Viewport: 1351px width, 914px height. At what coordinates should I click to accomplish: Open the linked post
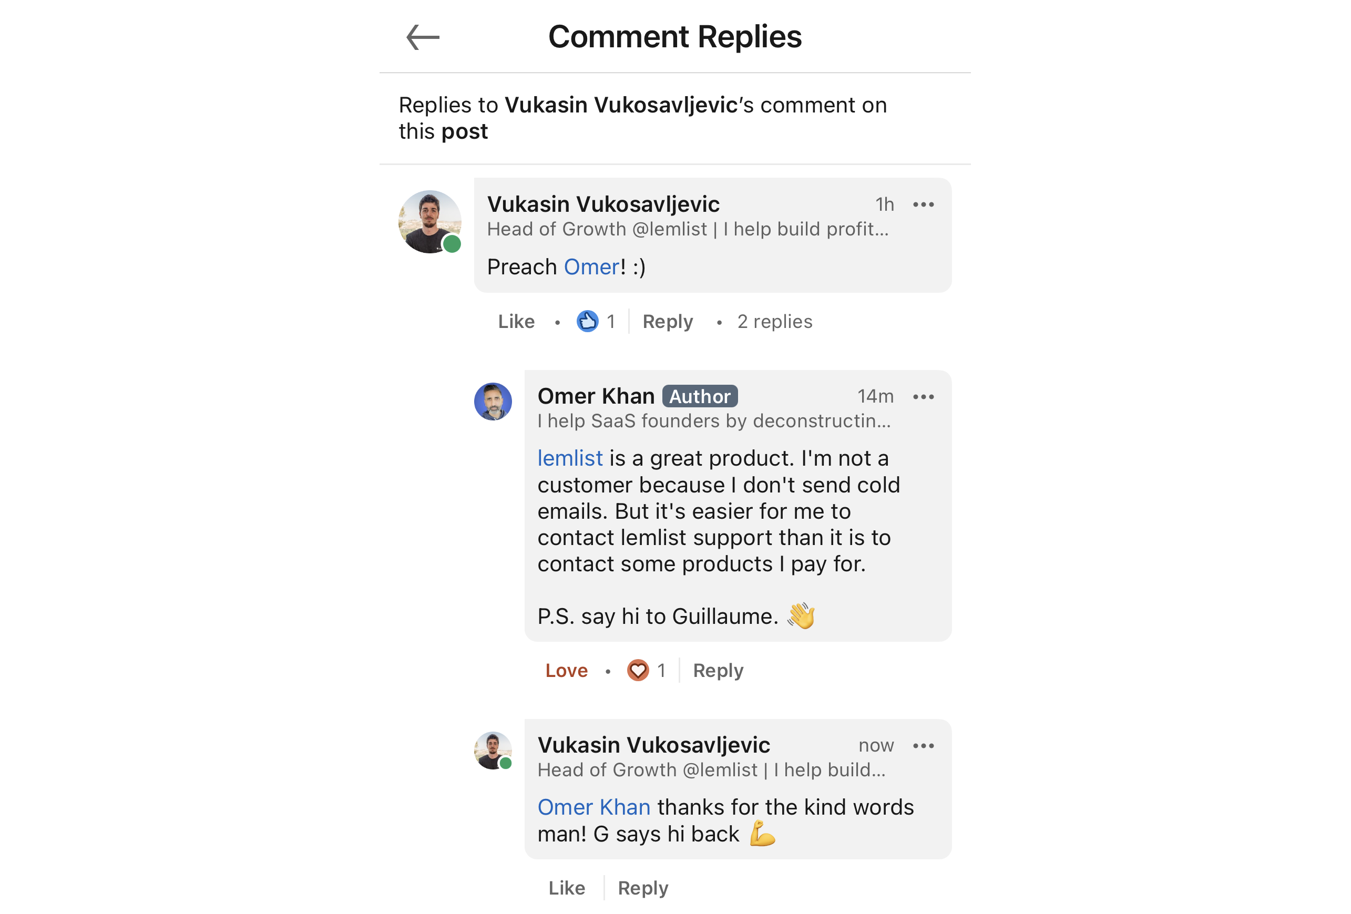point(464,131)
